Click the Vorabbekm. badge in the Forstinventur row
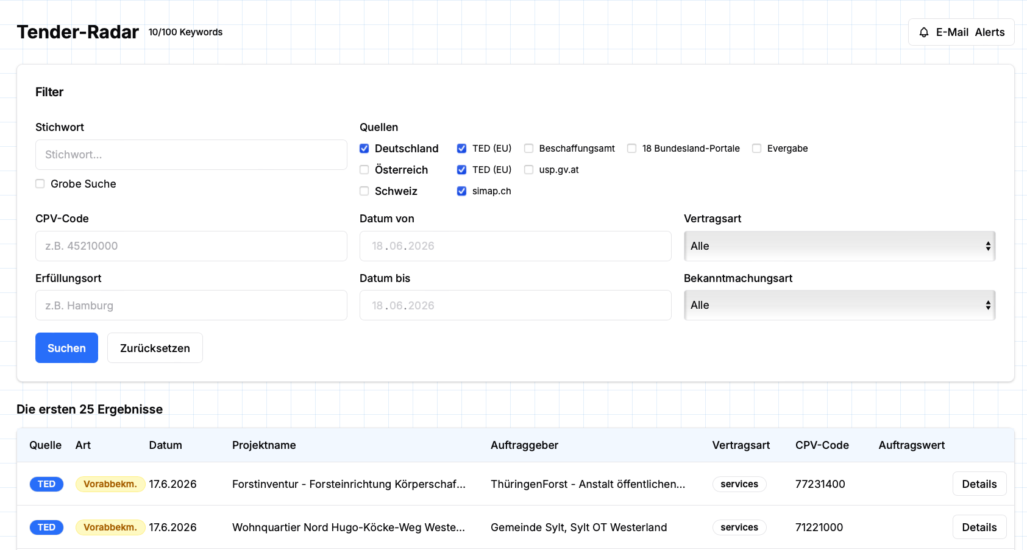Image resolution: width=1027 pixels, height=550 pixels. pyautogui.click(x=110, y=484)
